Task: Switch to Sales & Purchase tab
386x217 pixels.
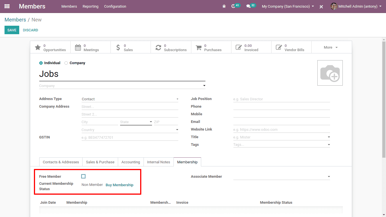Action: 100,162
